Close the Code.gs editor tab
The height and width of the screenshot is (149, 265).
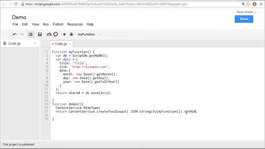[x=70, y=44]
